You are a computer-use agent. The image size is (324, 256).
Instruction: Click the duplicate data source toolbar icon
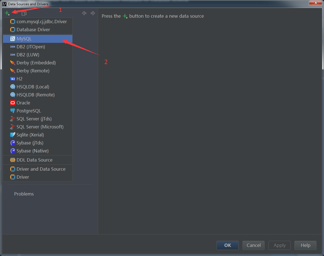[24, 14]
